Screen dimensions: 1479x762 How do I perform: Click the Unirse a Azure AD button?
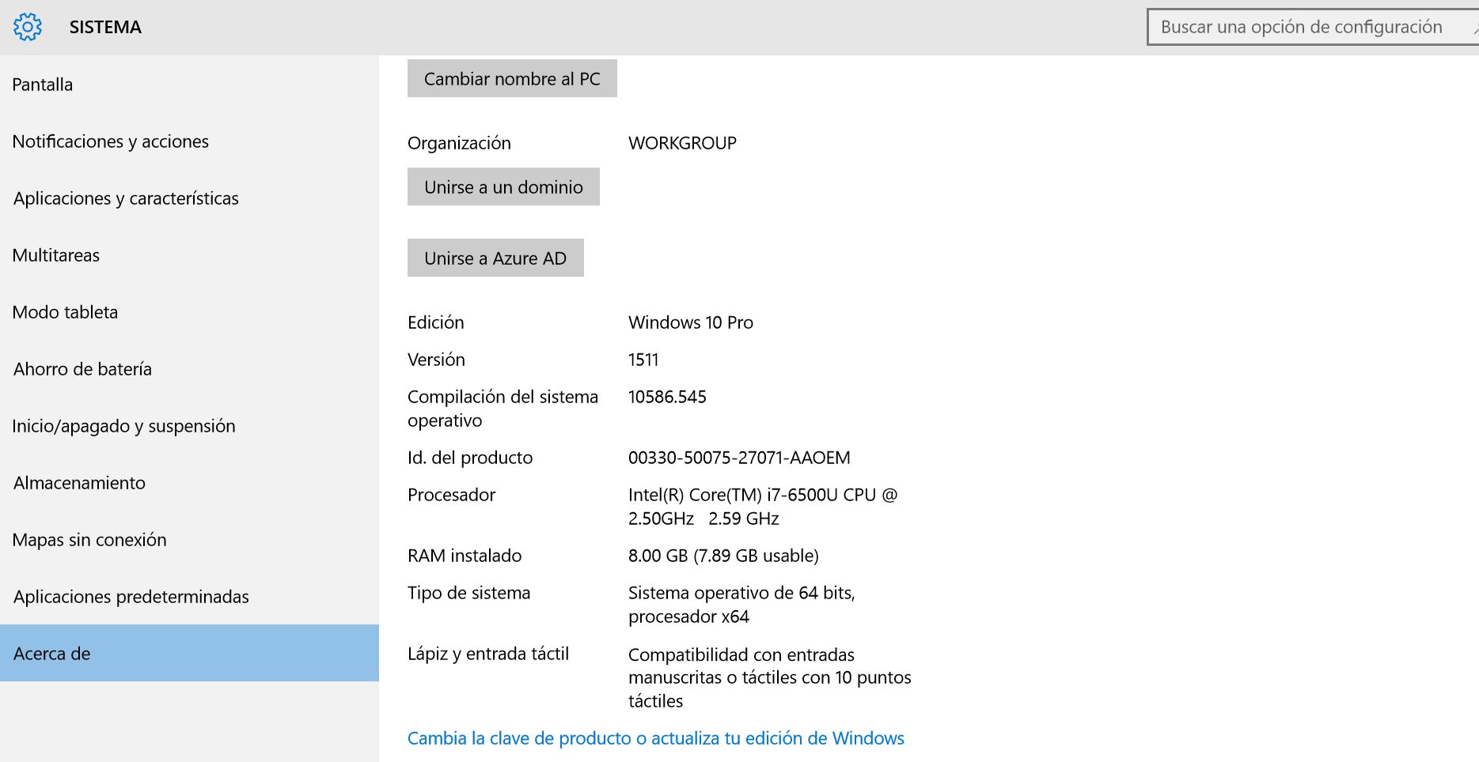coord(495,258)
